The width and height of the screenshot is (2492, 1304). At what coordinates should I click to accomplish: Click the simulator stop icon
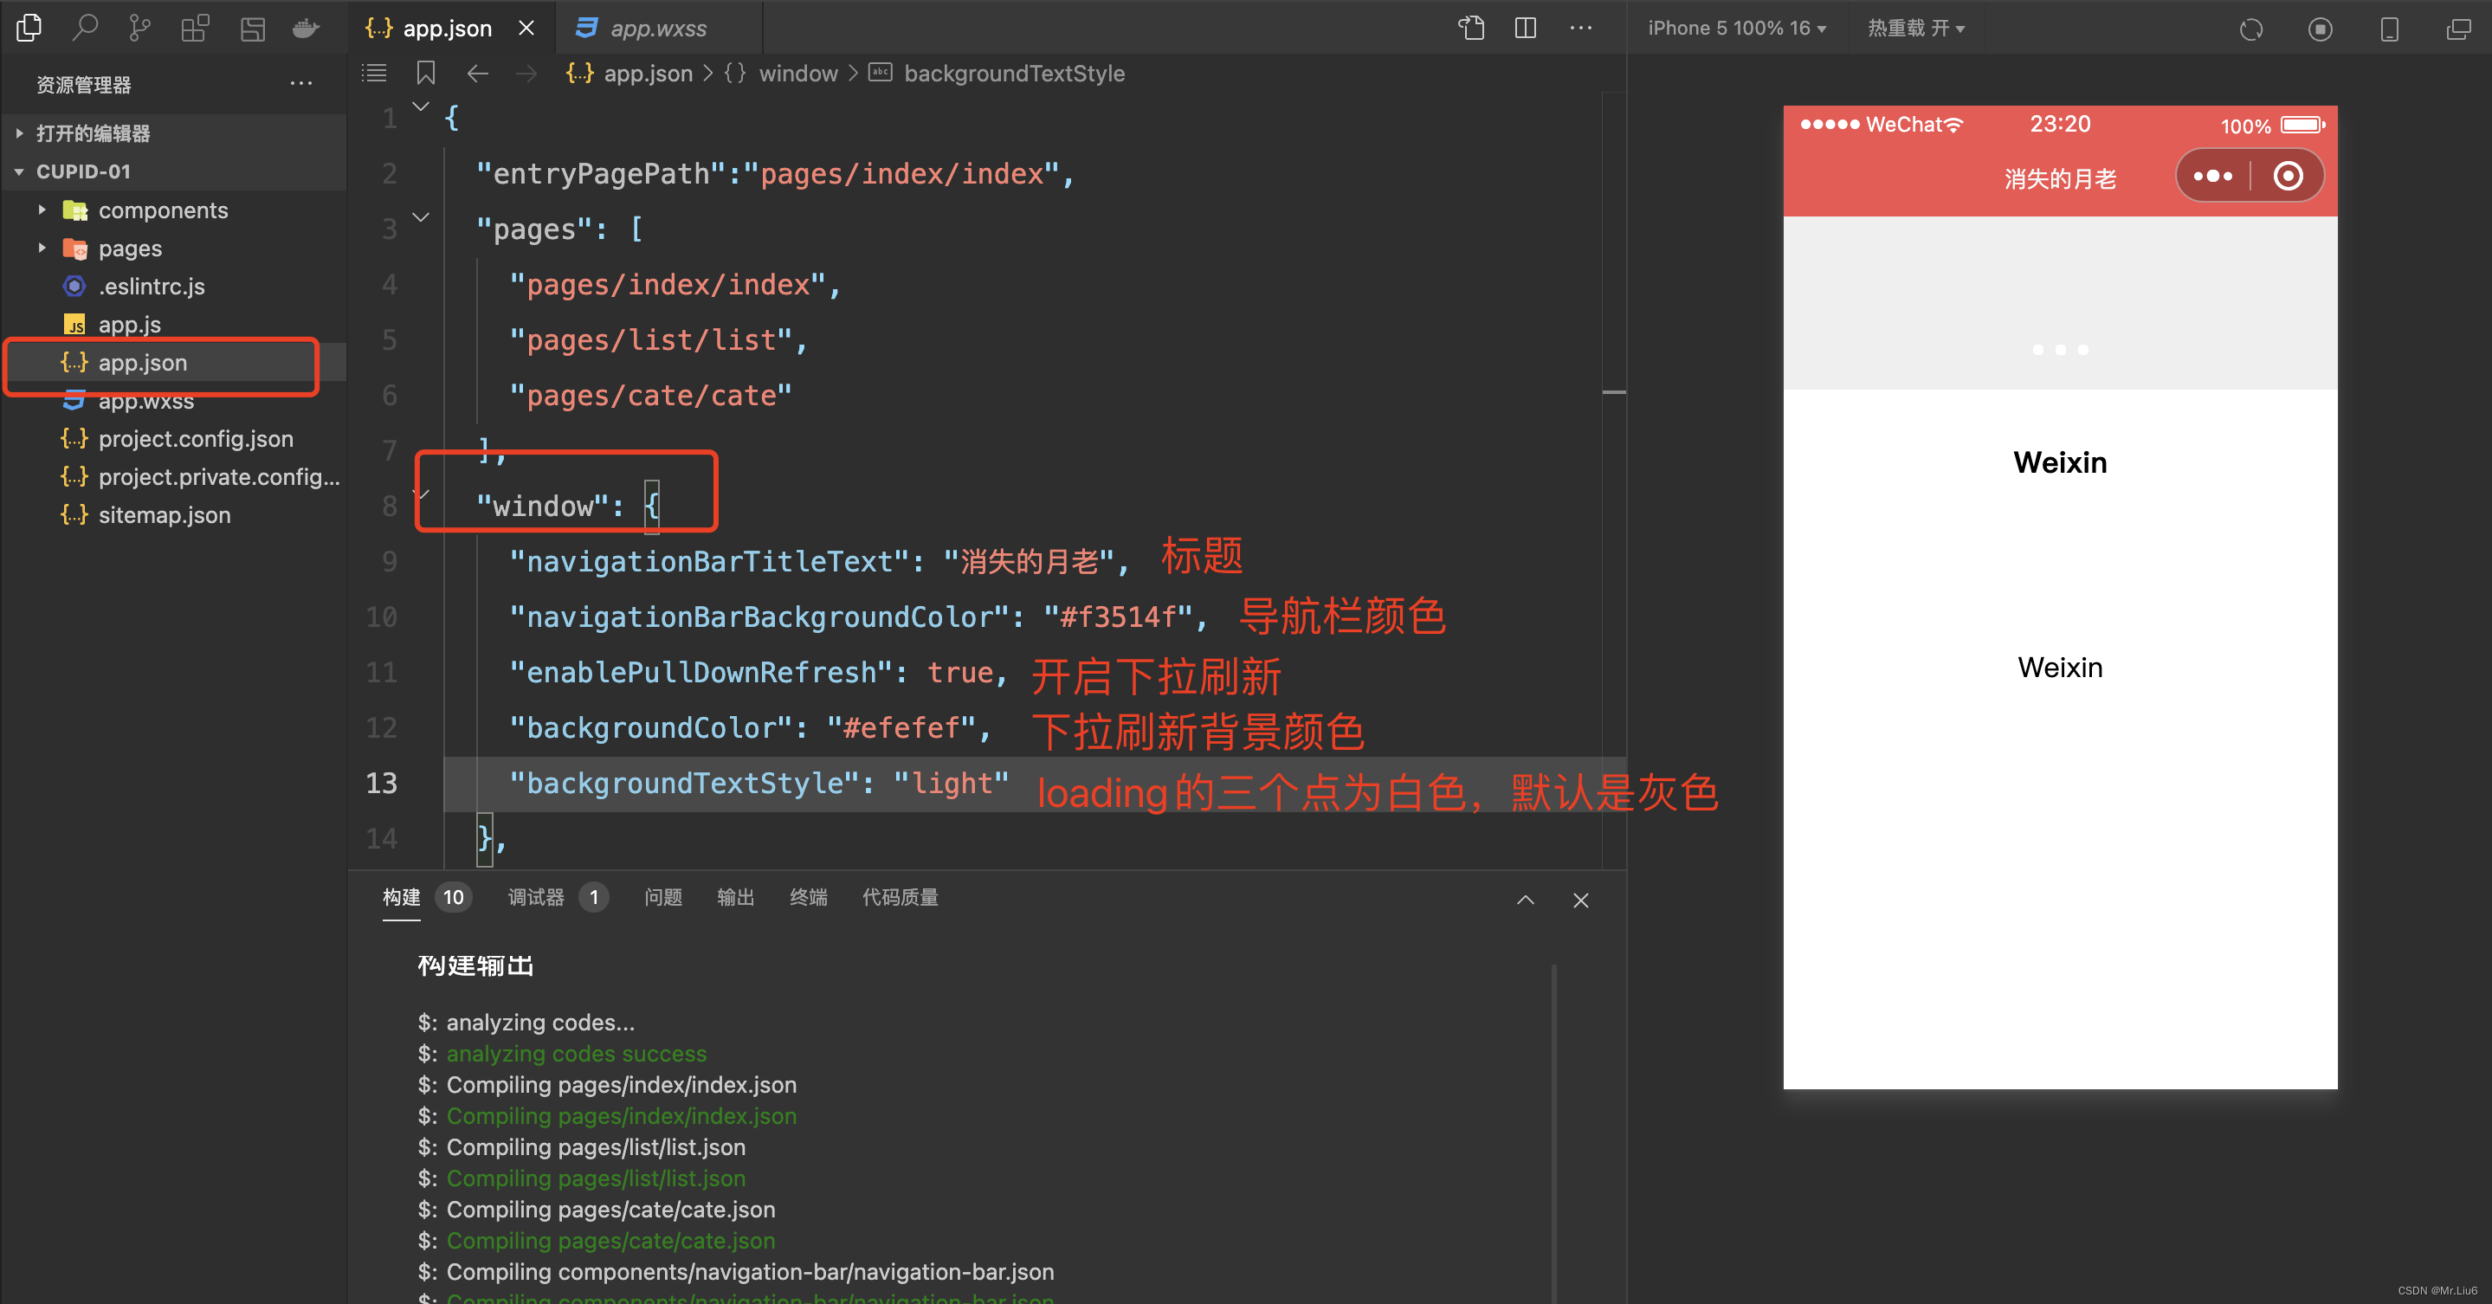(2319, 29)
